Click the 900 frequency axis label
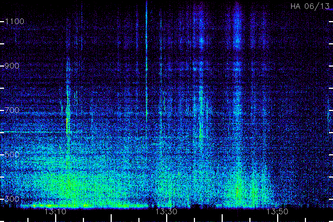The height and width of the screenshot is (222, 333). (12, 66)
